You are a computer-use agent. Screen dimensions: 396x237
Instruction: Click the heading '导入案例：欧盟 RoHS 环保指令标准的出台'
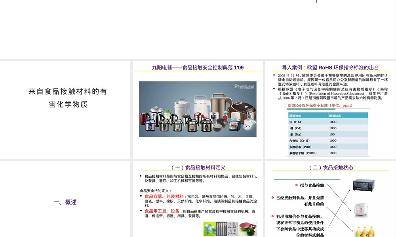coord(330,68)
